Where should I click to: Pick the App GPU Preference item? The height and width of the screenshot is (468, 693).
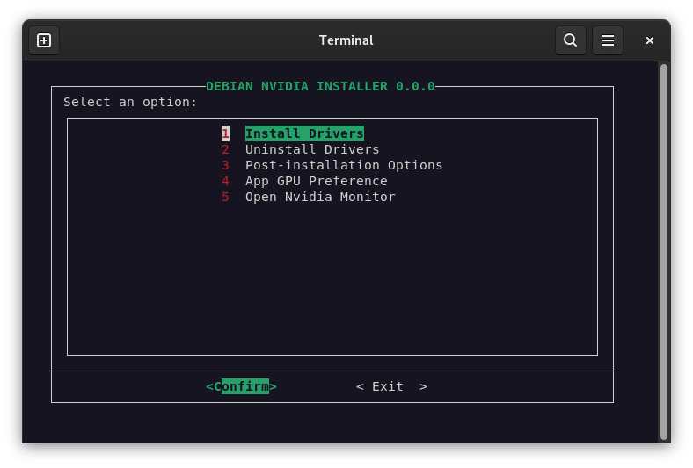[316, 181]
